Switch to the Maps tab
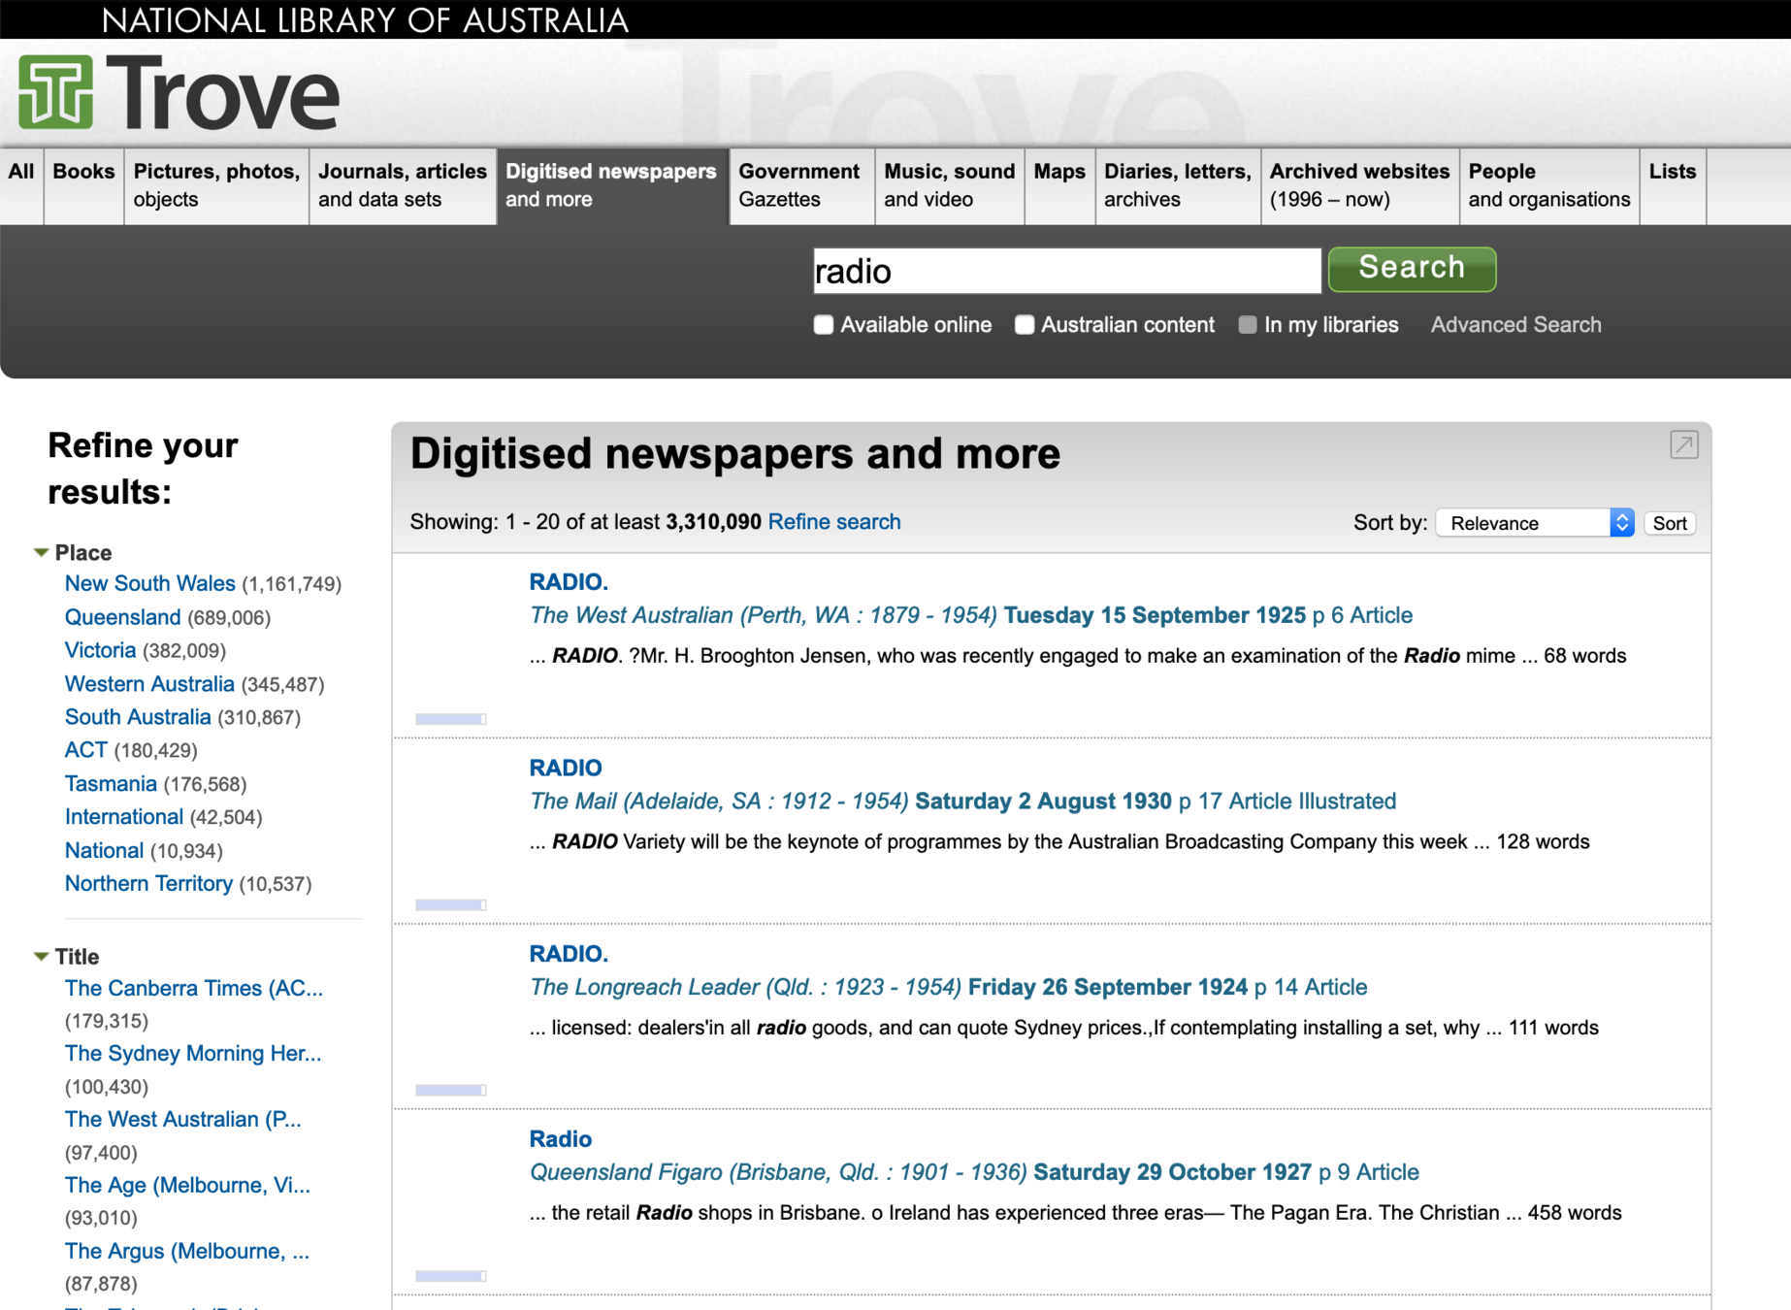Screen dimensions: 1791x1310 [x=1059, y=185]
